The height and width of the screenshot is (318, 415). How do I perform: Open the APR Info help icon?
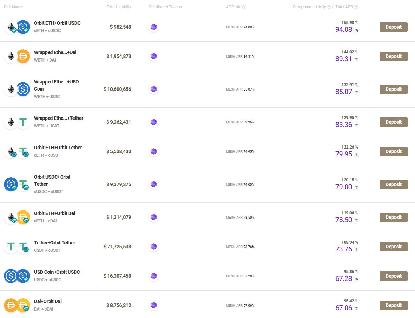(244, 7)
